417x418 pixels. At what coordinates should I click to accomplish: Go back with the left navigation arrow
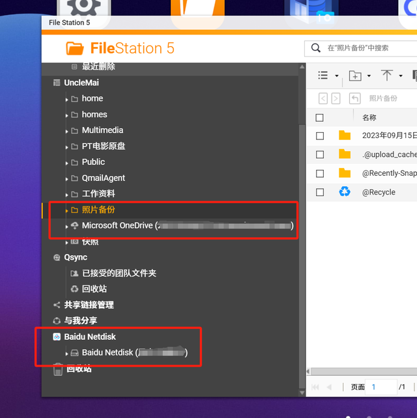(x=323, y=98)
